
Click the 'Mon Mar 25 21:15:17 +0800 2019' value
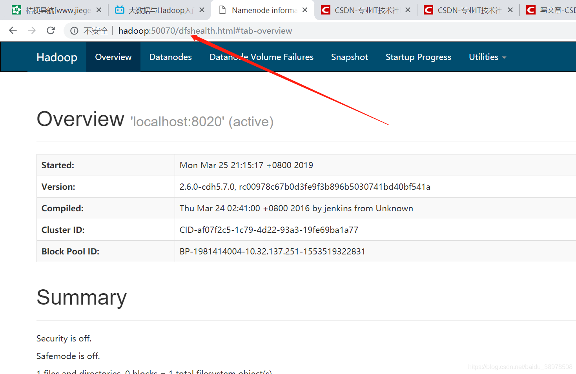coord(246,165)
